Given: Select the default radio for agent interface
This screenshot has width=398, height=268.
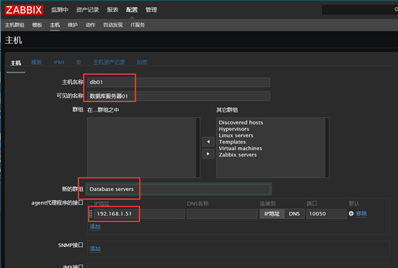Looking at the screenshot, I should point(351,214).
